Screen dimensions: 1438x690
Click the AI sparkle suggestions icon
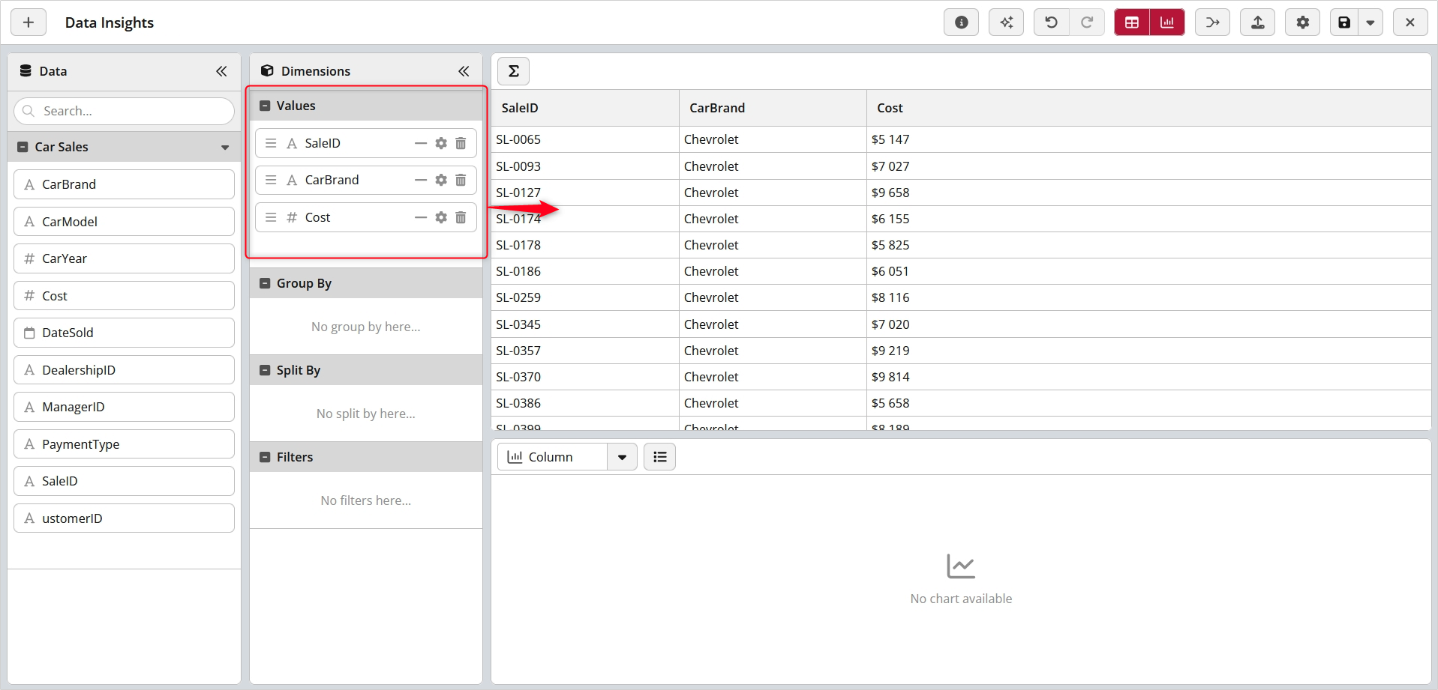click(x=1006, y=22)
